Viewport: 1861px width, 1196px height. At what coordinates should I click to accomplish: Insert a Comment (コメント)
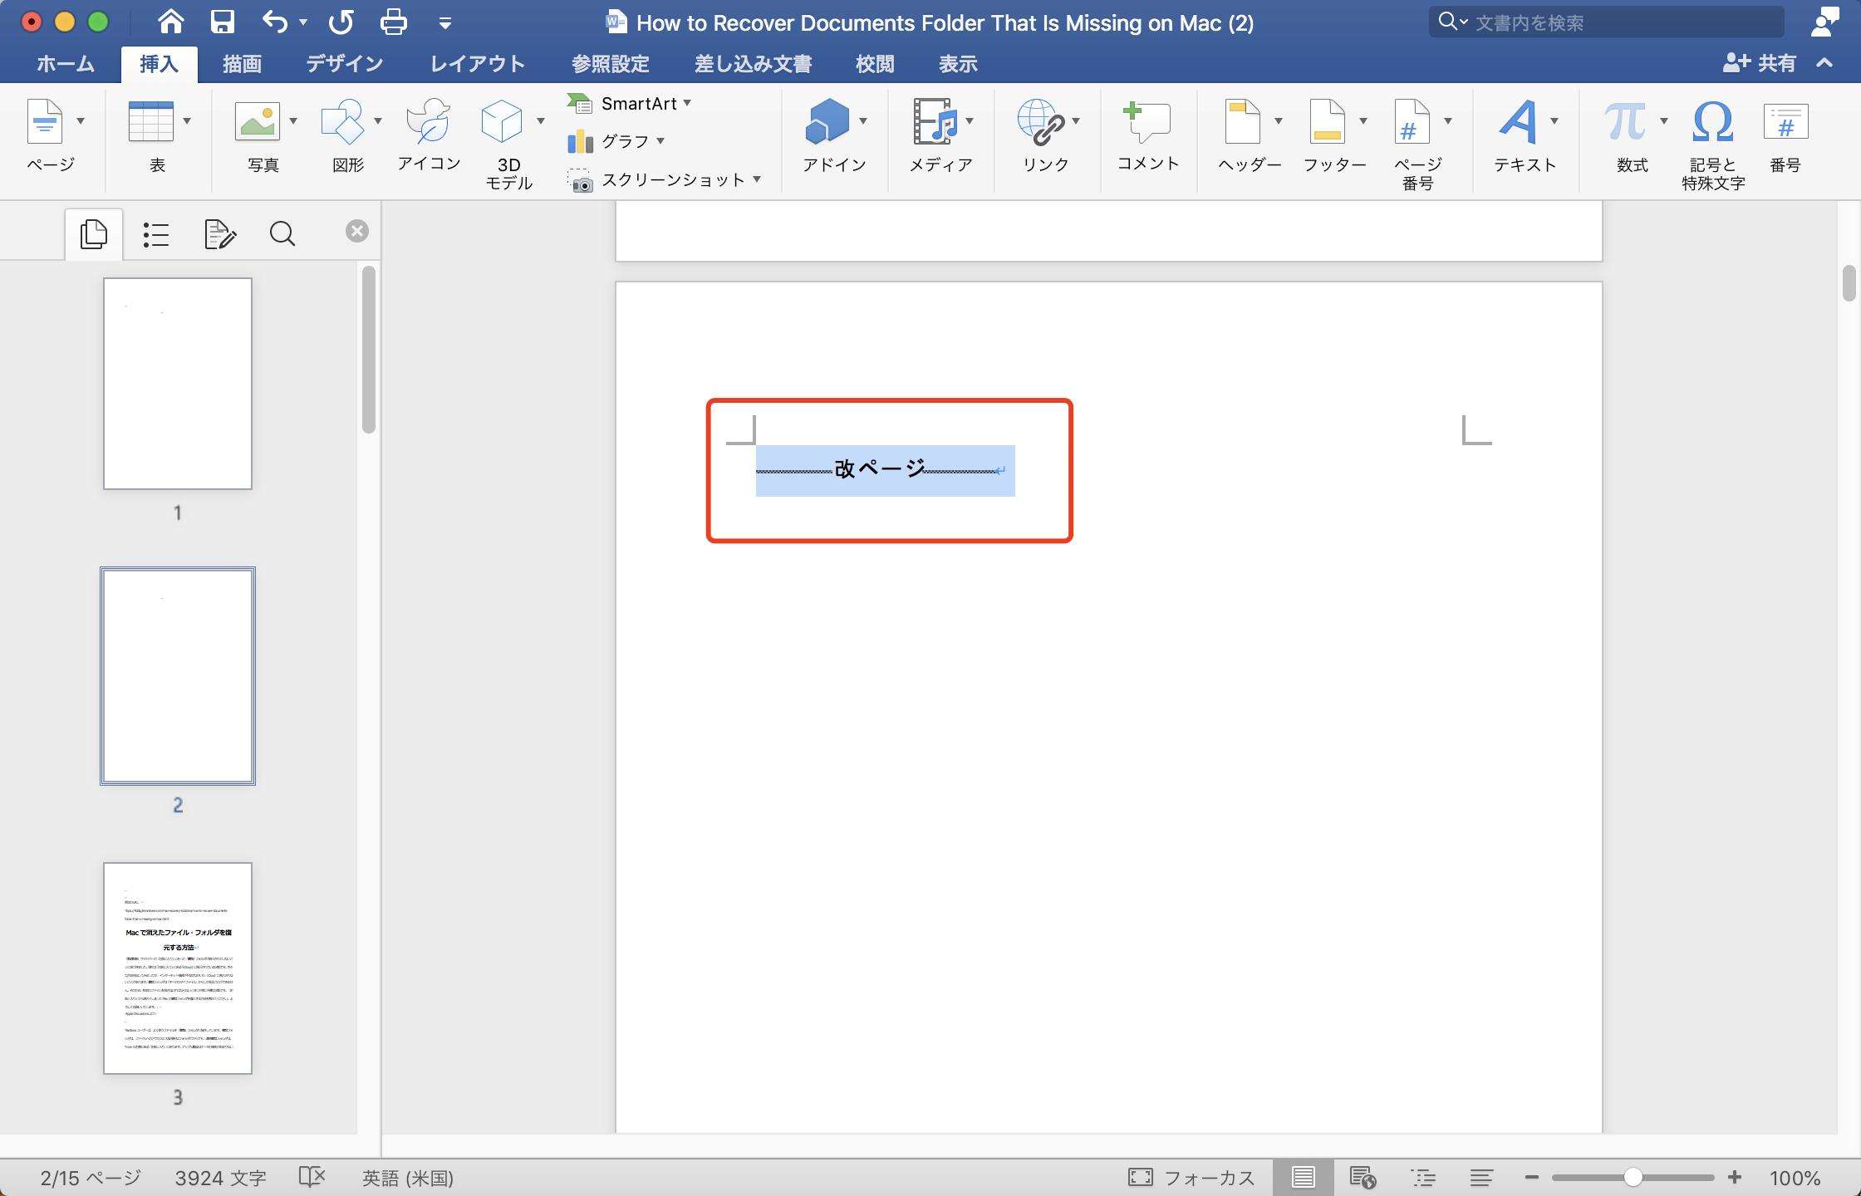[1147, 123]
